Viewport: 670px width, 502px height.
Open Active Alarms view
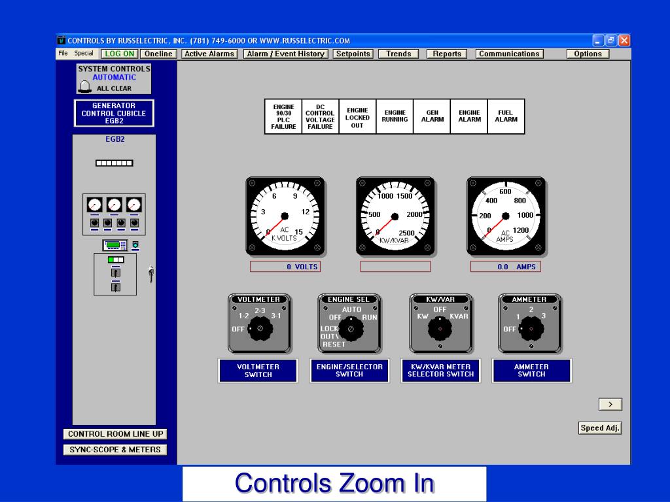click(209, 54)
